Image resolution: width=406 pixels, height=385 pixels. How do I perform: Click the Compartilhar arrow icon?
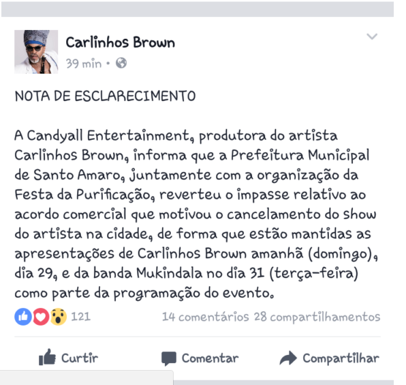pos(288,358)
